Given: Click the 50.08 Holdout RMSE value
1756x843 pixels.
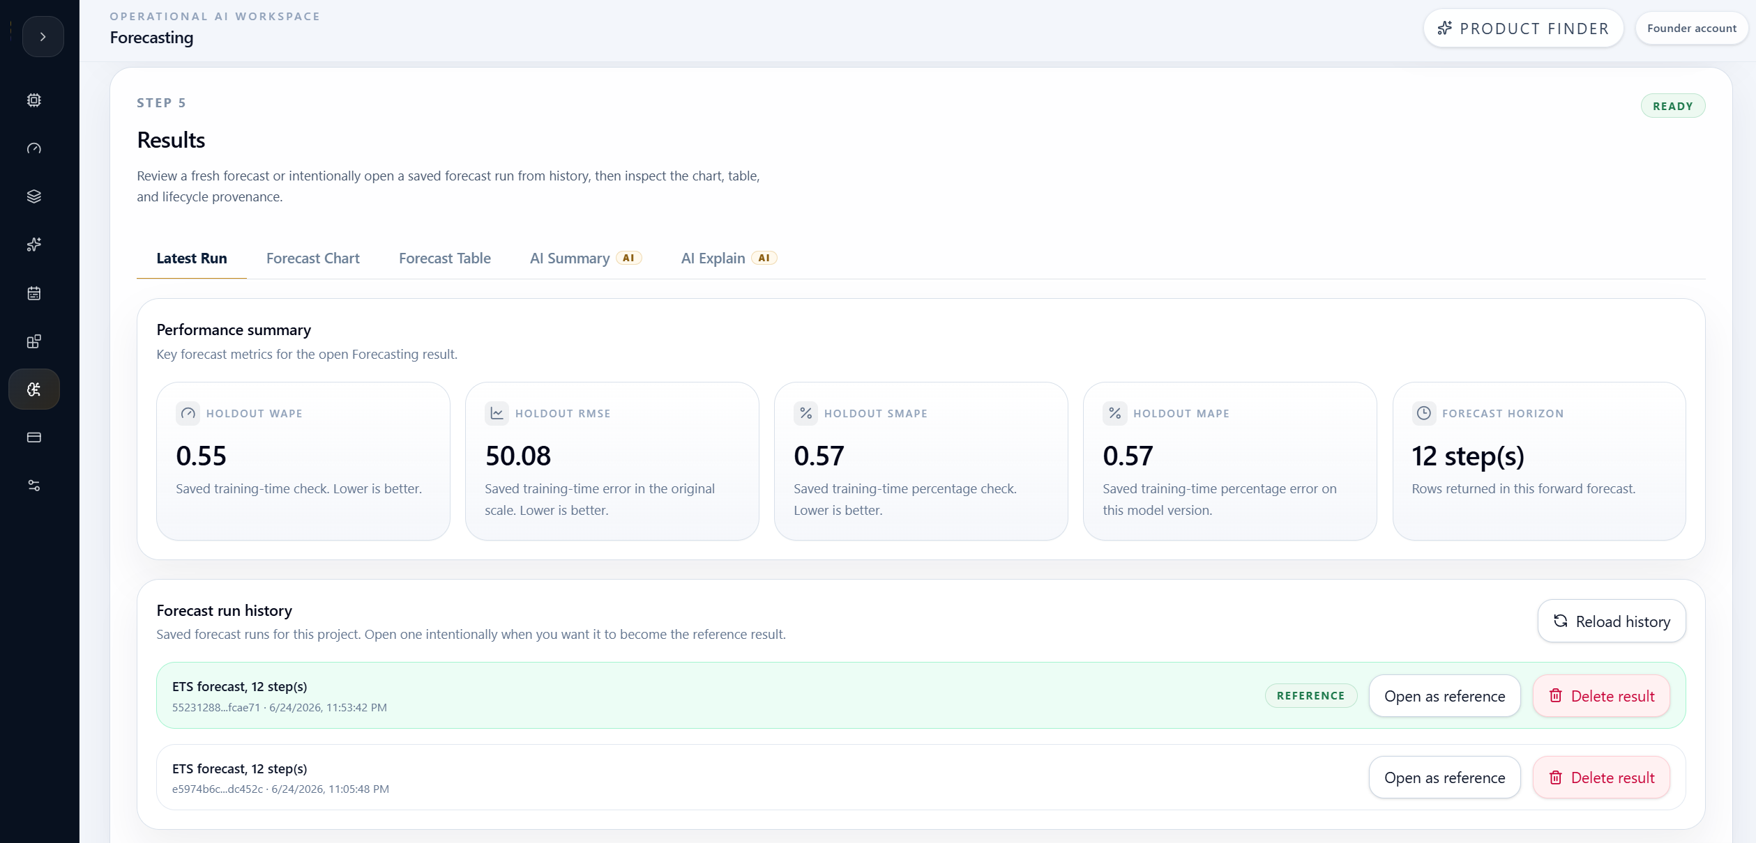Looking at the screenshot, I should point(517,456).
